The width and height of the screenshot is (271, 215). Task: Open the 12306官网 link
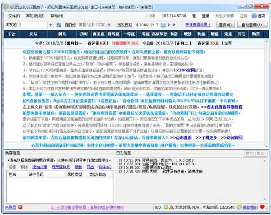pos(184,70)
